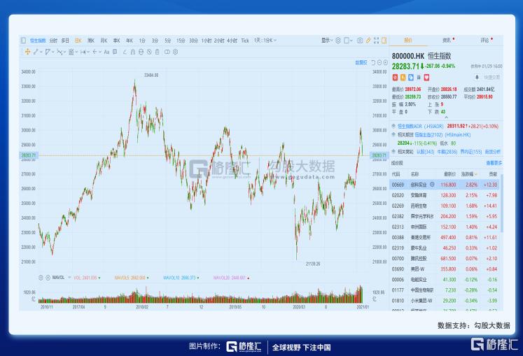
Task: Open the 评论 comments tab
Action: click(x=484, y=41)
